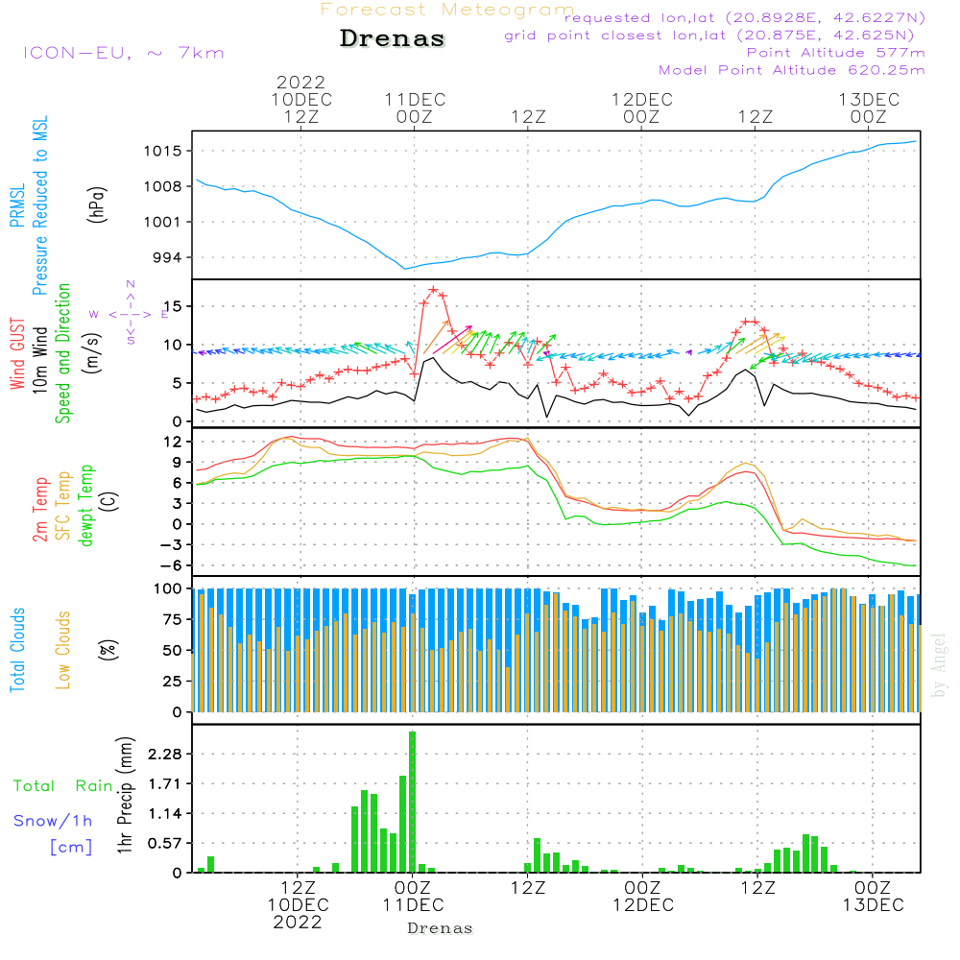
Task: Click the pressure minimum point on blue curve
Action: (405, 269)
